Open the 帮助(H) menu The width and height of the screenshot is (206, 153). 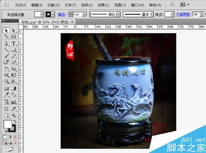(155, 5)
